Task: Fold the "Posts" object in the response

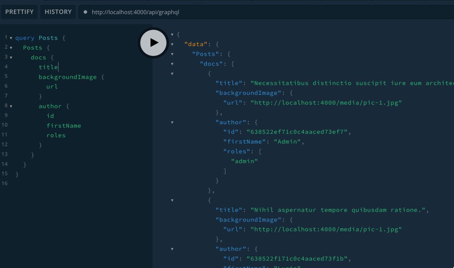Action: pos(173,54)
